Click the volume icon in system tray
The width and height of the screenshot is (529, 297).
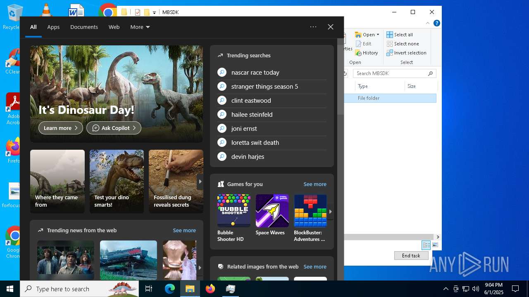(x=476, y=289)
